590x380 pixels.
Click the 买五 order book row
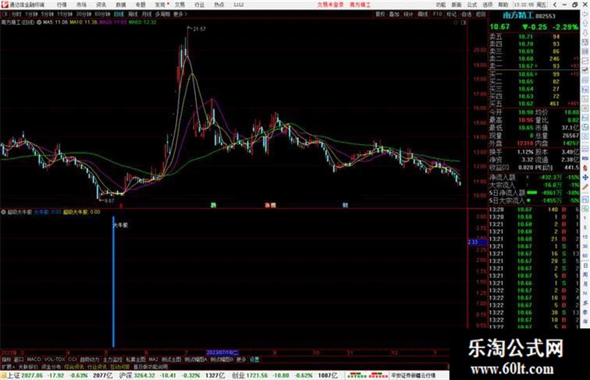coord(534,104)
